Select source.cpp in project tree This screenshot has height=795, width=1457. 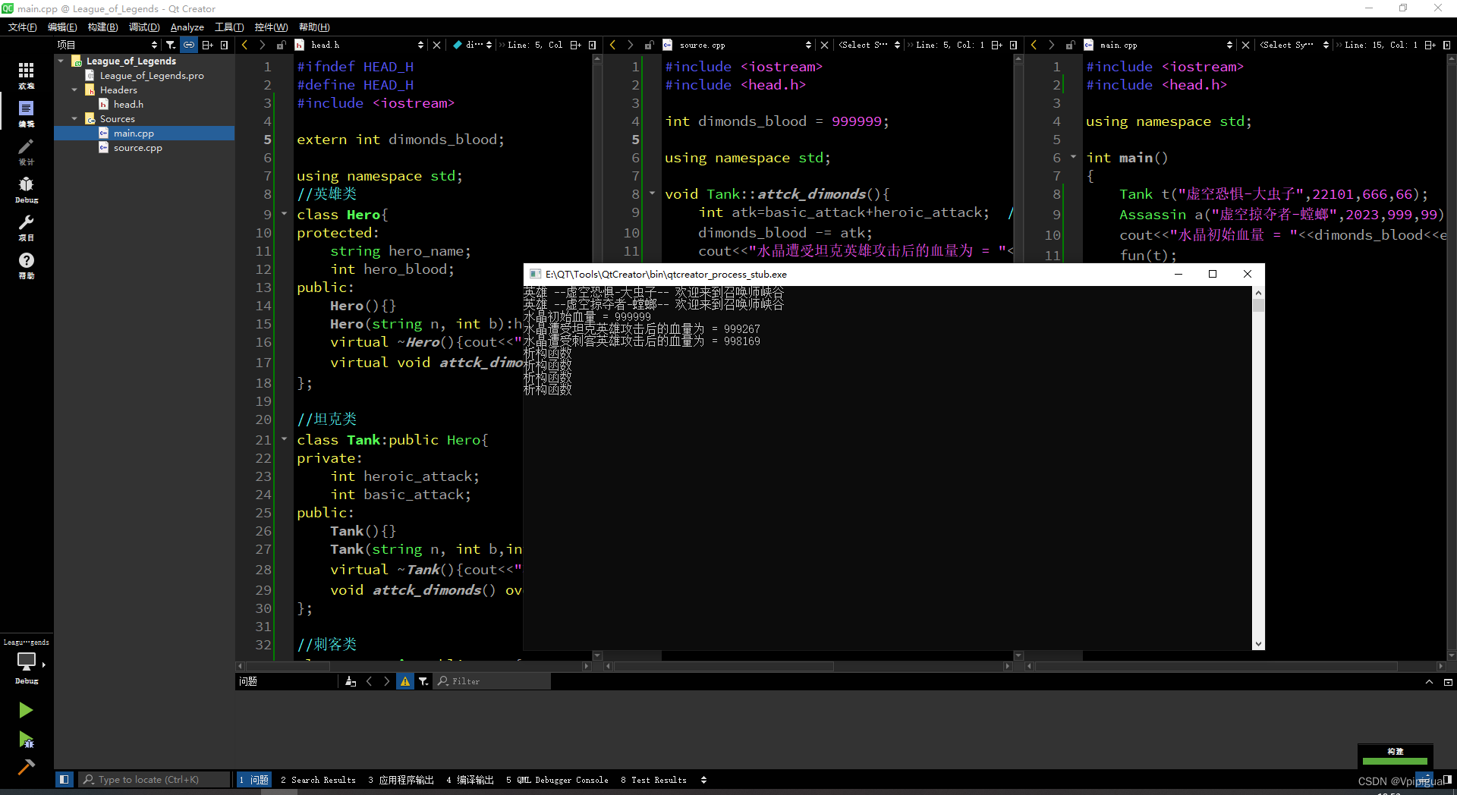pos(137,148)
